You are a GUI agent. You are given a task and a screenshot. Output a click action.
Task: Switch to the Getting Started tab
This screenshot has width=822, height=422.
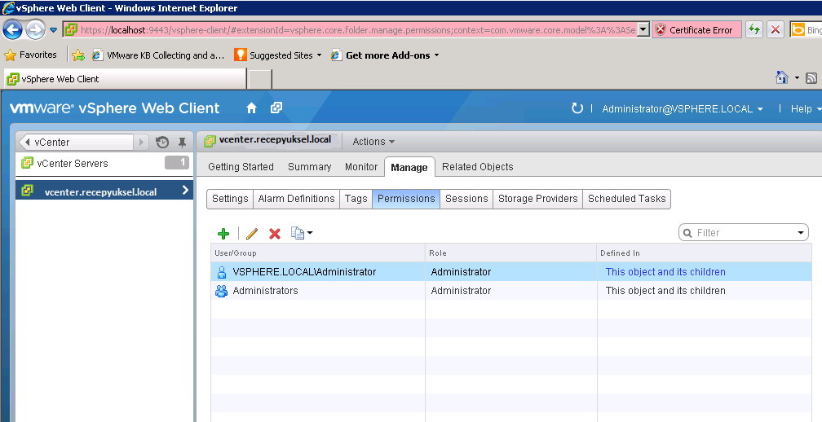pos(241,167)
